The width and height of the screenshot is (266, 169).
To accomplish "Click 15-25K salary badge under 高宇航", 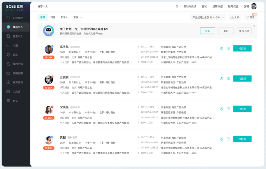I will click(48, 57).
